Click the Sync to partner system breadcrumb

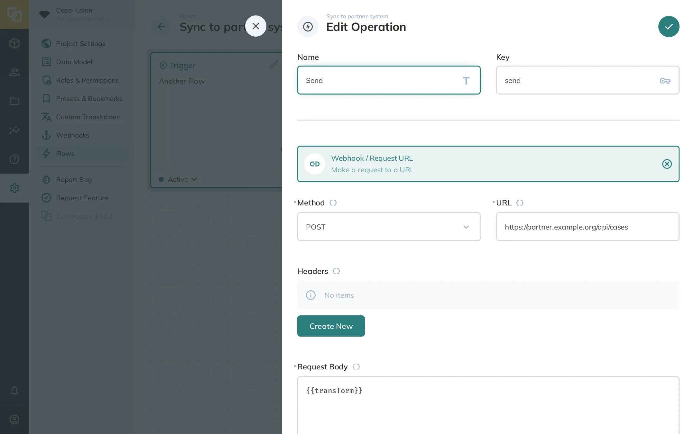coord(357,16)
